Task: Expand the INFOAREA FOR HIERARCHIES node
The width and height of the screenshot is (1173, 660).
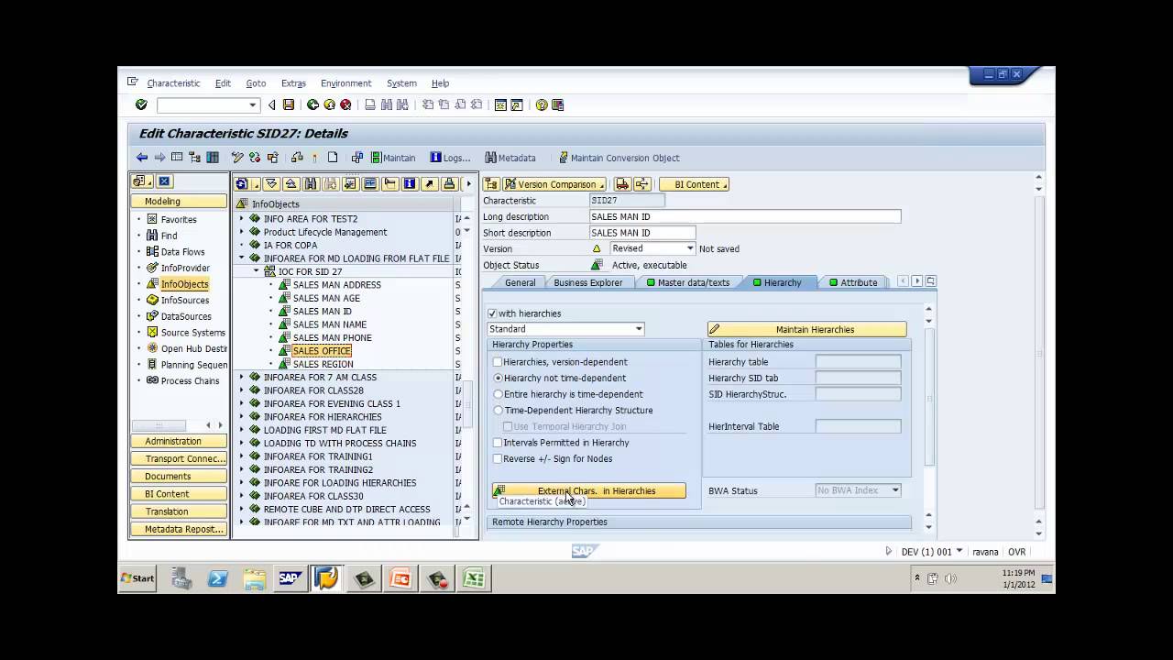Action: click(x=242, y=417)
